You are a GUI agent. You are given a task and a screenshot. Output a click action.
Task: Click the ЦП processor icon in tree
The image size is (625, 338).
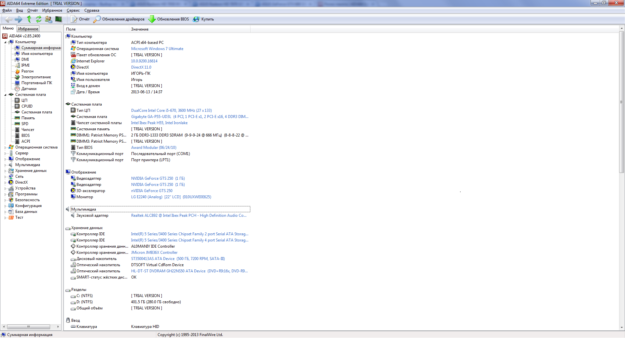coord(18,100)
